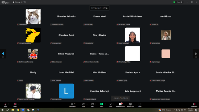Image resolution: width=199 pixels, height=112 pixels.
Task: Open the React emoji menu
Action: click(92, 105)
